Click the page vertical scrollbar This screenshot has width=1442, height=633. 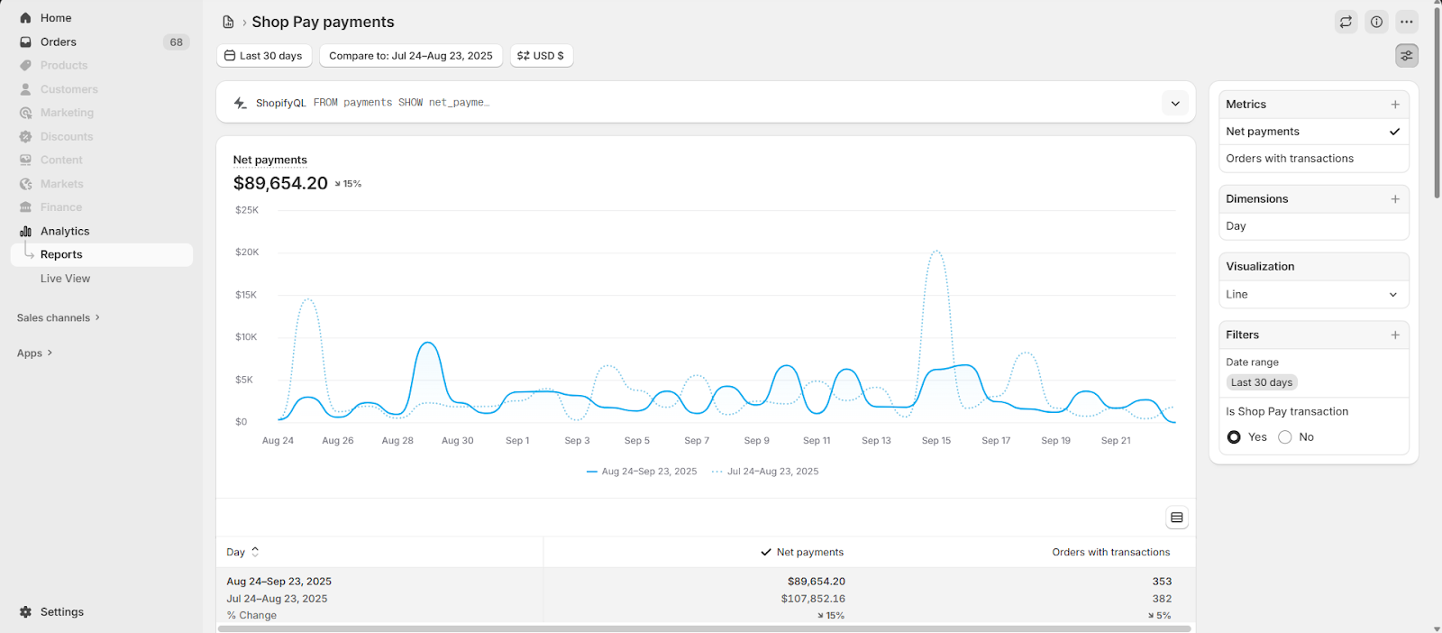pyautogui.click(x=1437, y=102)
